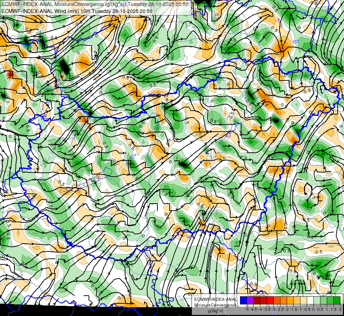Click the amber swatch between -2 and -1.5
Viewport: 344px width, 316px height.
[x=290, y=301]
